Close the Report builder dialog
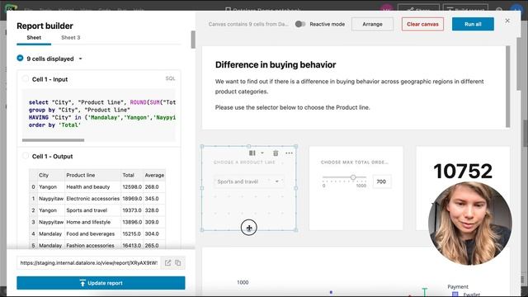 coord(507,21)
